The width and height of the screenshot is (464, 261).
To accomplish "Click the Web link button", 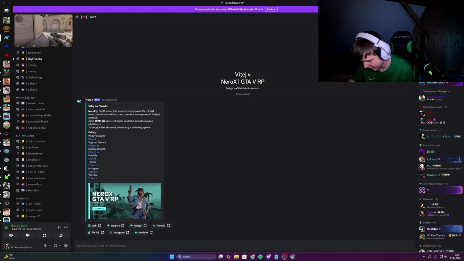I will point(94,225).
